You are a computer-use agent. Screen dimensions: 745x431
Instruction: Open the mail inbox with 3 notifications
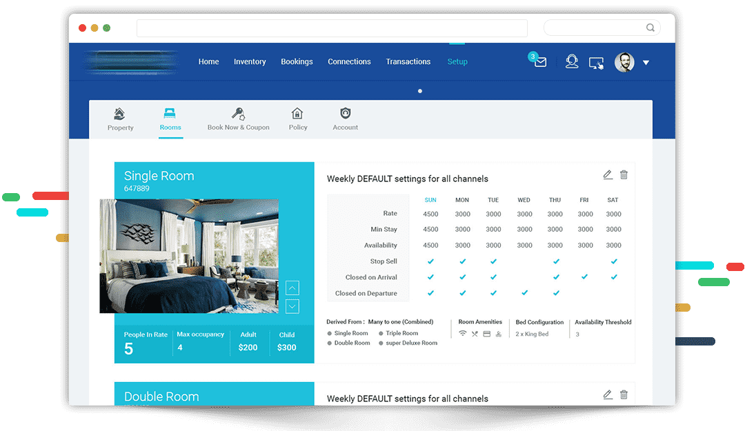pyautogui.click(x=539, y=61)
